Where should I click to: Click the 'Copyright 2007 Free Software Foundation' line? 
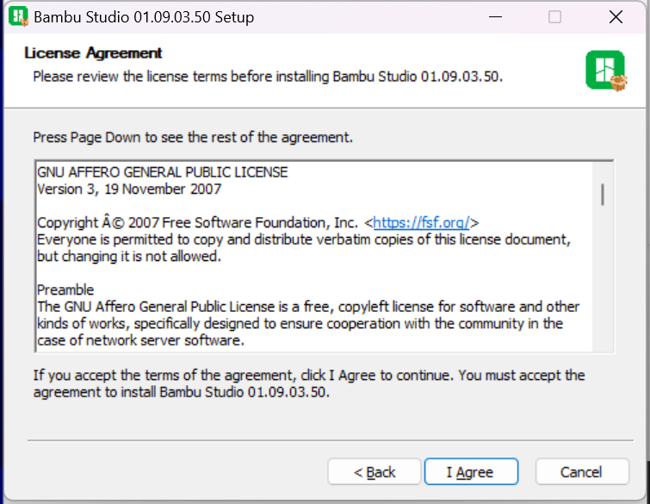(257, 223)
